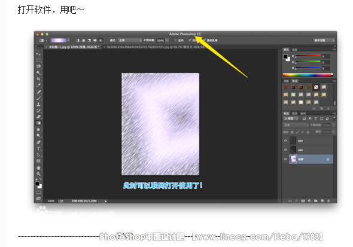Choose angle gradient type in options bar
This screenshot has width=353, height=247.
[89, 40]
